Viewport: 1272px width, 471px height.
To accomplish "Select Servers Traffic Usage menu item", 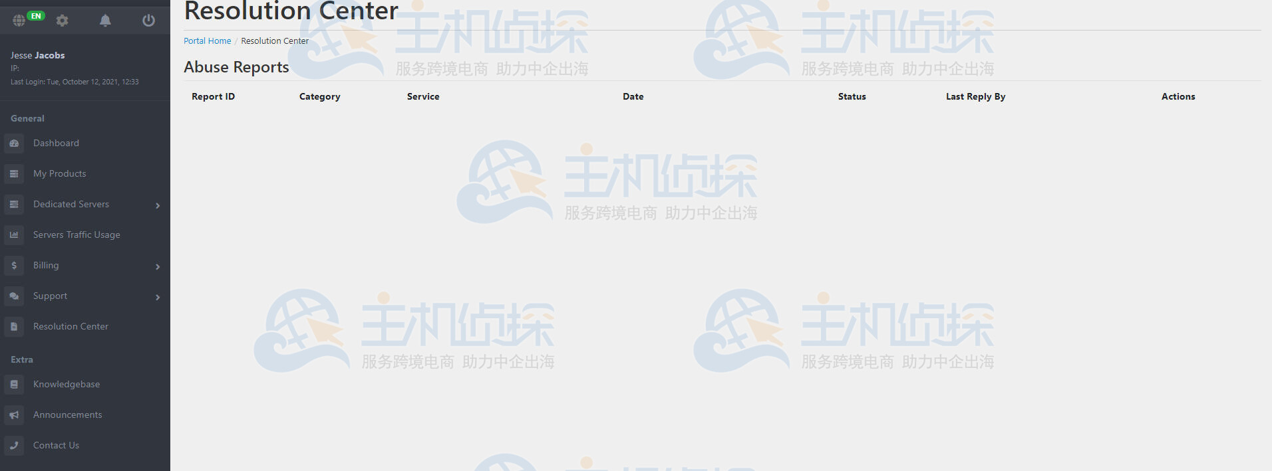I will coord(77,235).
